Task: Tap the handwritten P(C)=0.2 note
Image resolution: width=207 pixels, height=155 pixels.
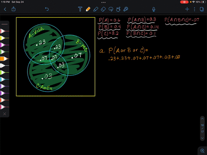Action: pyautogui.click(x=108, y=34)
